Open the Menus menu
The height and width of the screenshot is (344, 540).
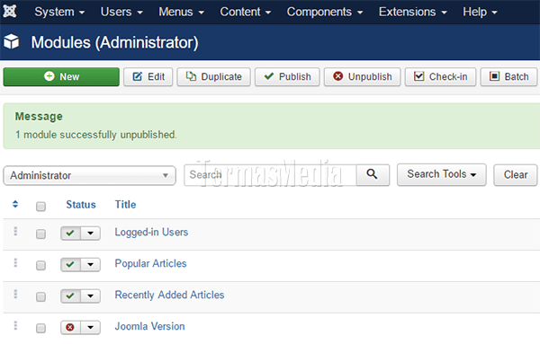181,12
